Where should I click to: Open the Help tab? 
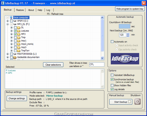pos(40,10)
